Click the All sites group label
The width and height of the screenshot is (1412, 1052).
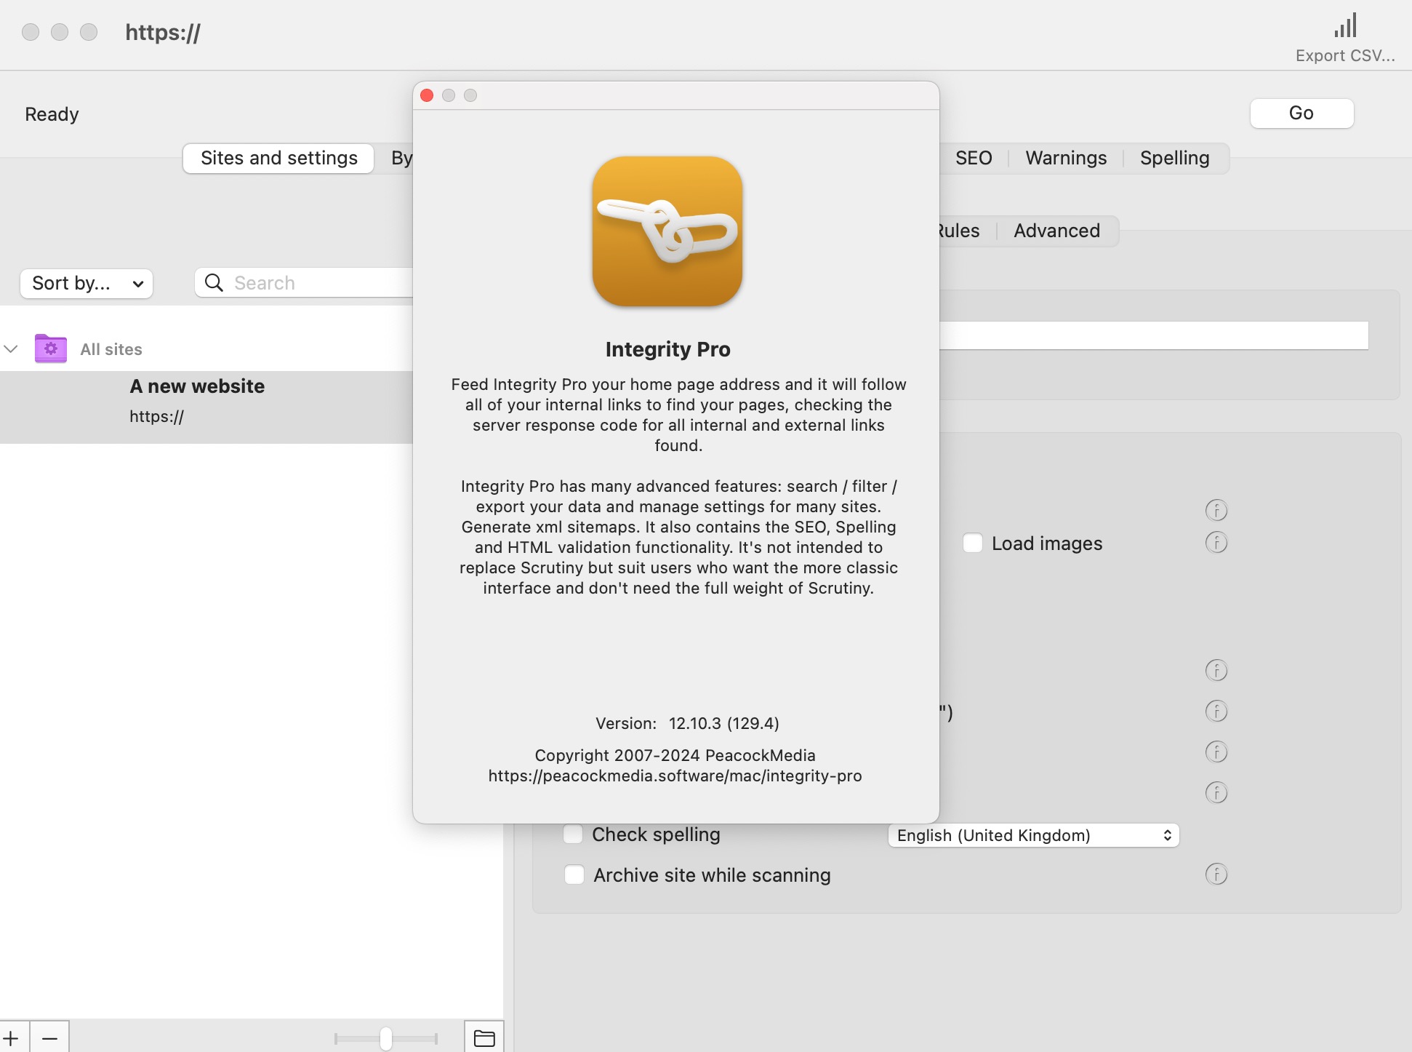(111, 349)
